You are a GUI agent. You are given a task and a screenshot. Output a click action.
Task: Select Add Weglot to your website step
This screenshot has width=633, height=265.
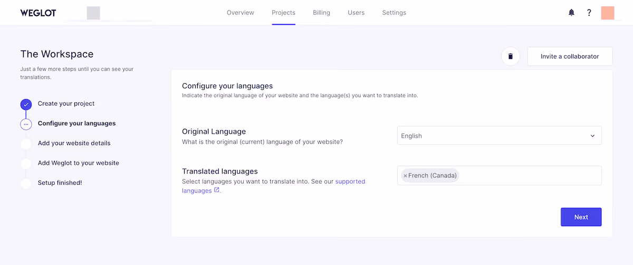[79, 163]
